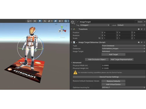The width and height of the screenshot is (146, 109).
Task: Open Transform help reference icon
Action: click(139, 29)
